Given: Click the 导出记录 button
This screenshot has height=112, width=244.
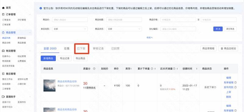Looking at the screenshot, I should tap(65, 58).
